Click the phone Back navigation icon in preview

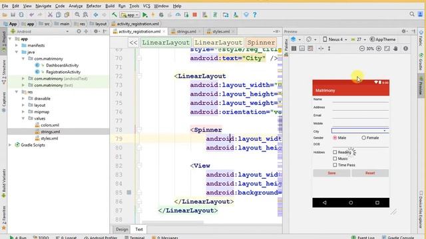(x=324, y=202)
